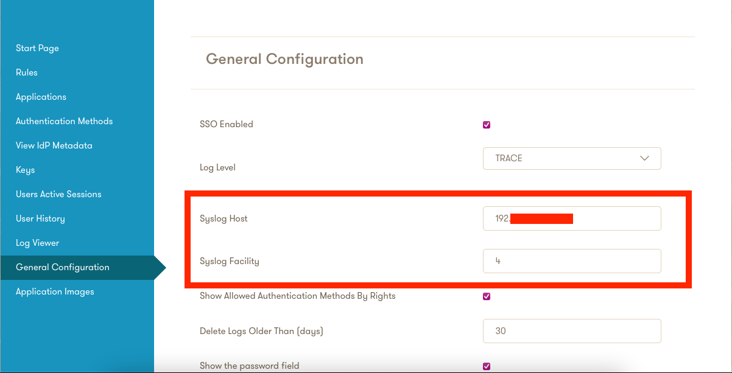Select General Configuration sidebar item

[x=63, y=267]
